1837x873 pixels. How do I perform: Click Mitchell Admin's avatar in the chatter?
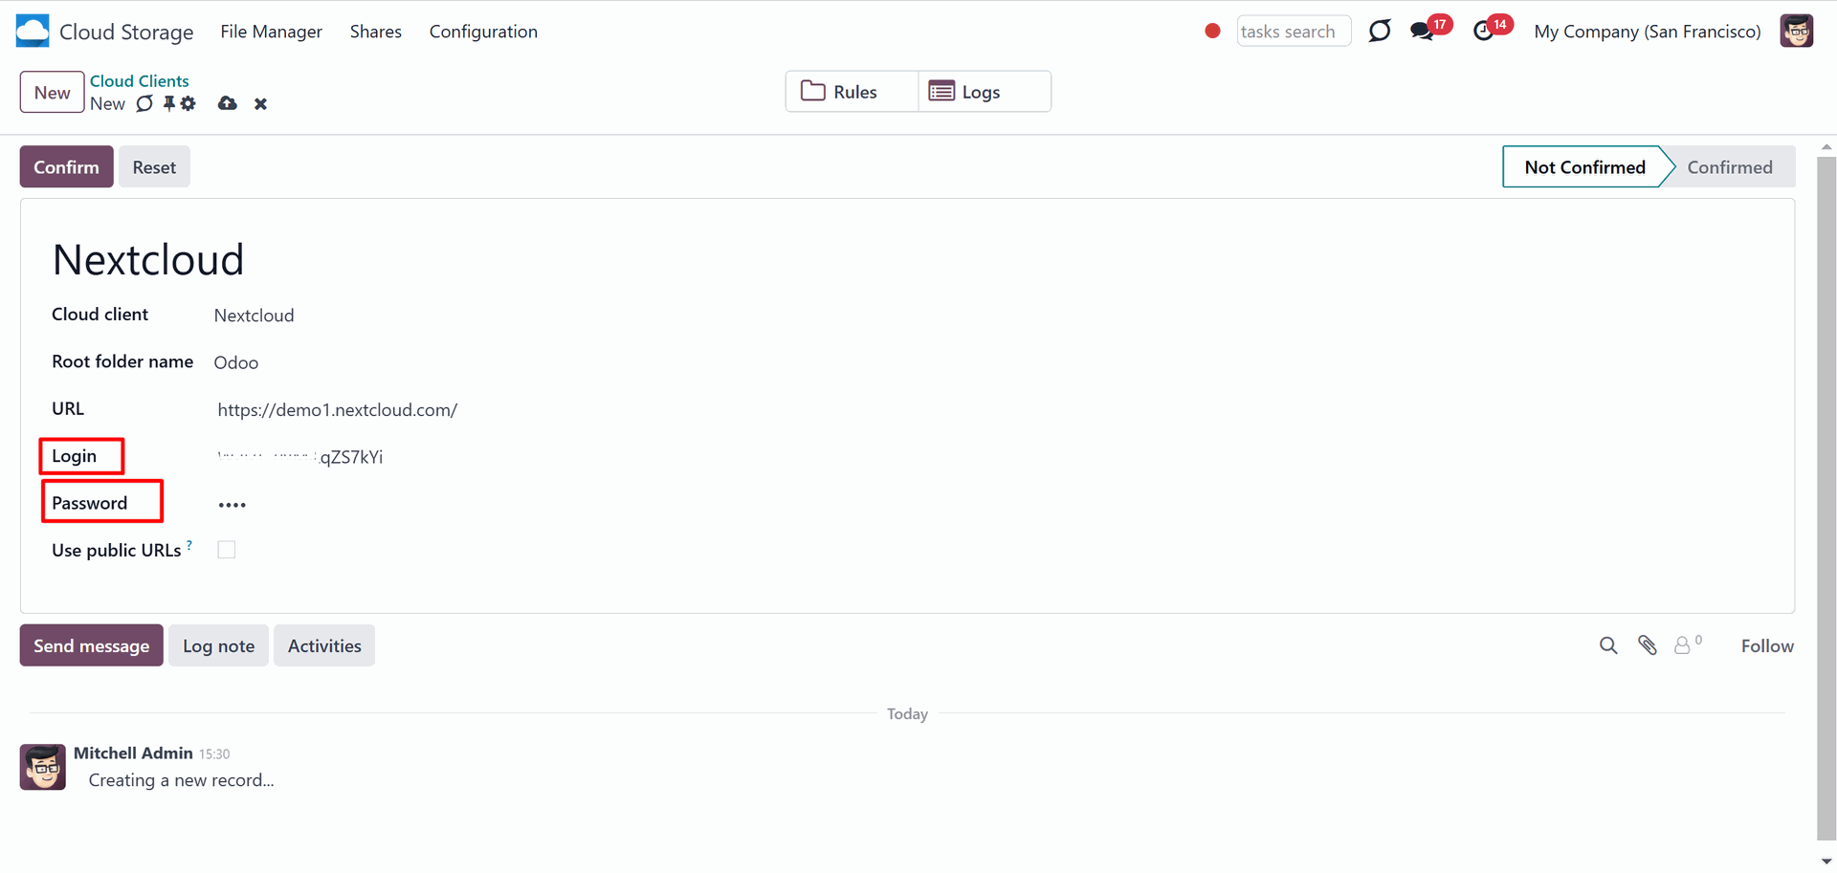[x=43, y=767]
